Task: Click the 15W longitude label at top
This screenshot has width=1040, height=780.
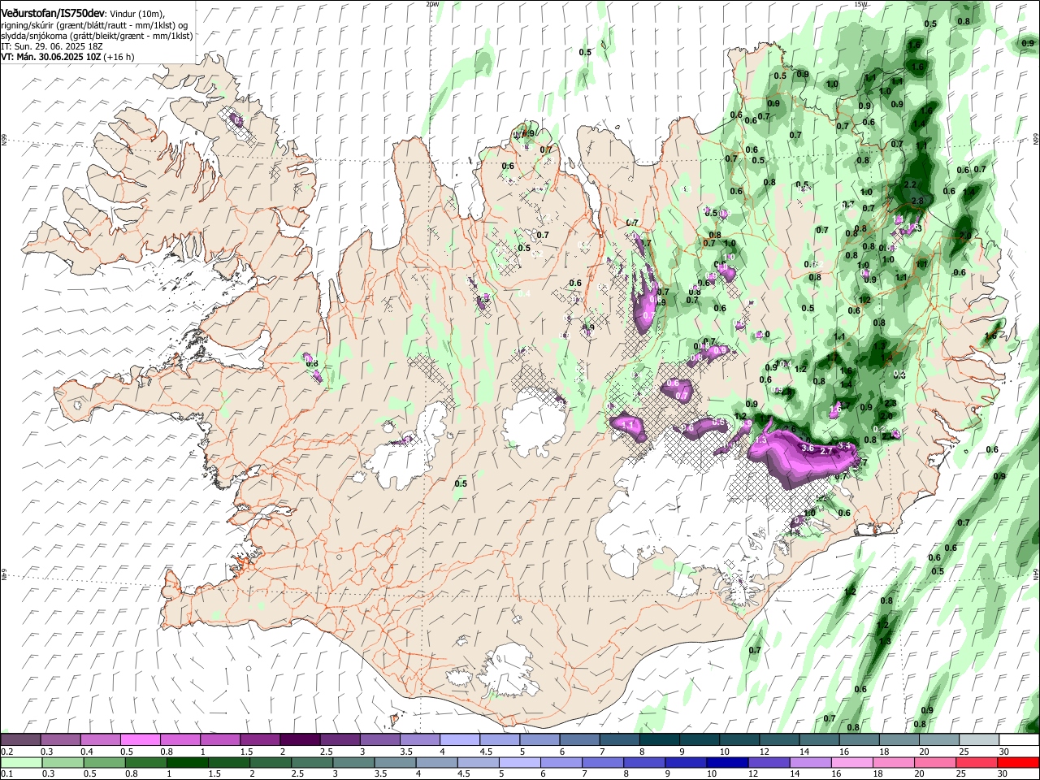Action: [x=860, y=4]
